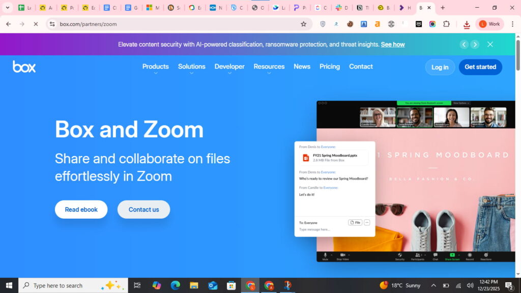
Task: Click the Read ebook button
Action: (81, 210)
